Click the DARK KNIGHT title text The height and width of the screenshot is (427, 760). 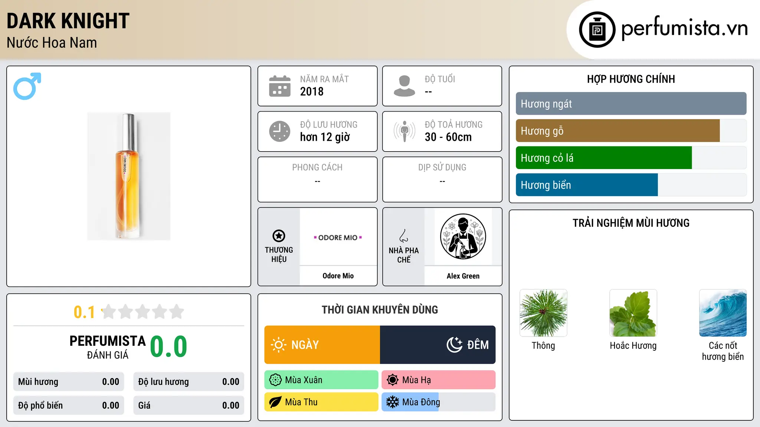coord(68,21)
